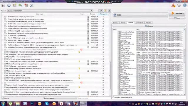Open the executables gears icon
188x106 pixels.
20,5
